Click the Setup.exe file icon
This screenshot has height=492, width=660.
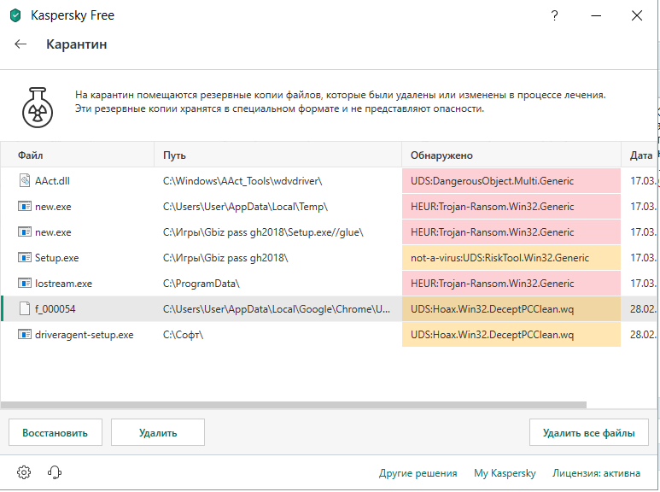tap(24, 257)
